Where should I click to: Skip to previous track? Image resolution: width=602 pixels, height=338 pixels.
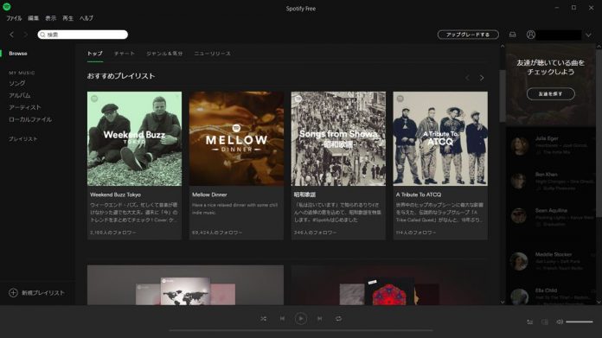click(x=282, y=318)
